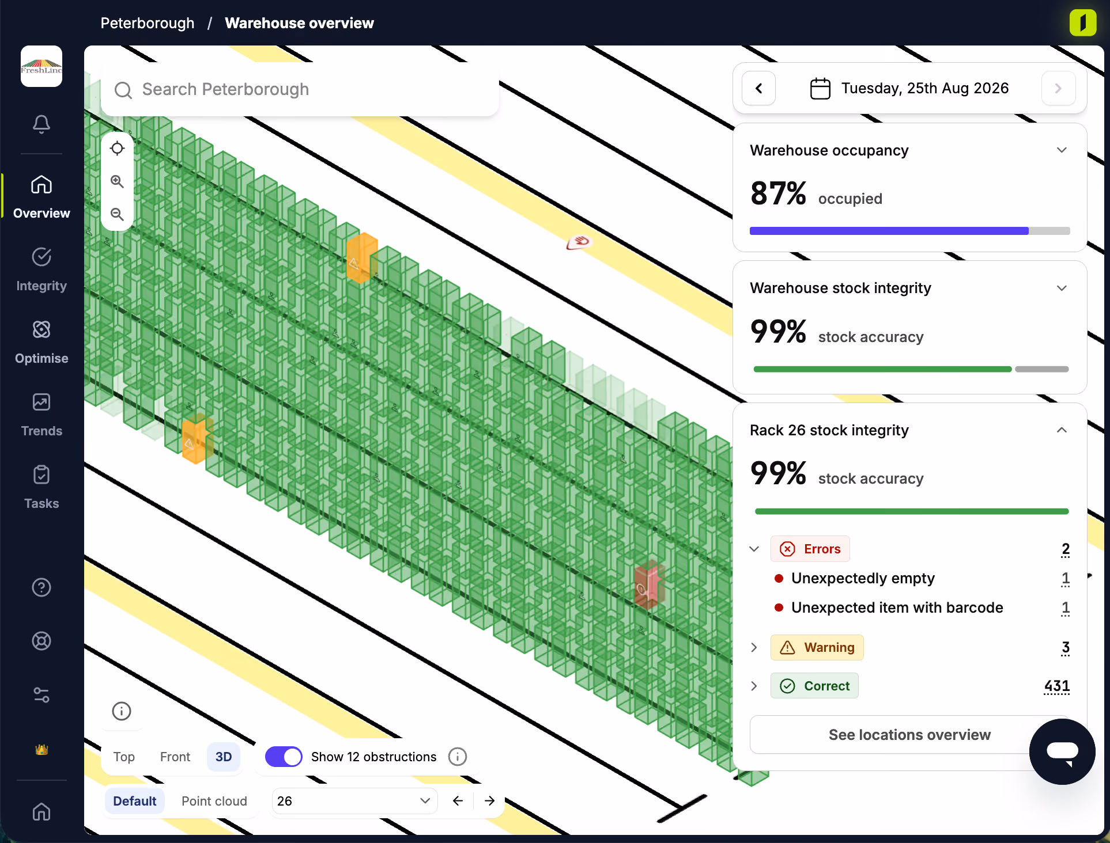Expand the Warning group chevron

pos(754,647)
